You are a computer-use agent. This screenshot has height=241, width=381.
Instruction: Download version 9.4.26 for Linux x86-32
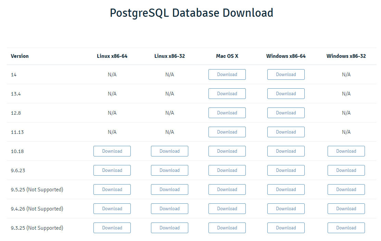coord(169,209)
